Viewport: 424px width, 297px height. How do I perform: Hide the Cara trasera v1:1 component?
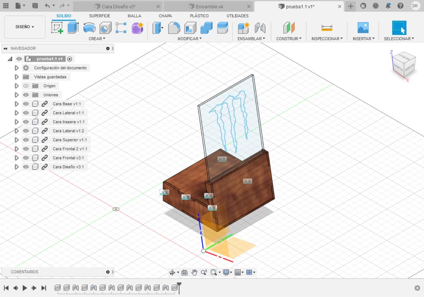(26, 122)
